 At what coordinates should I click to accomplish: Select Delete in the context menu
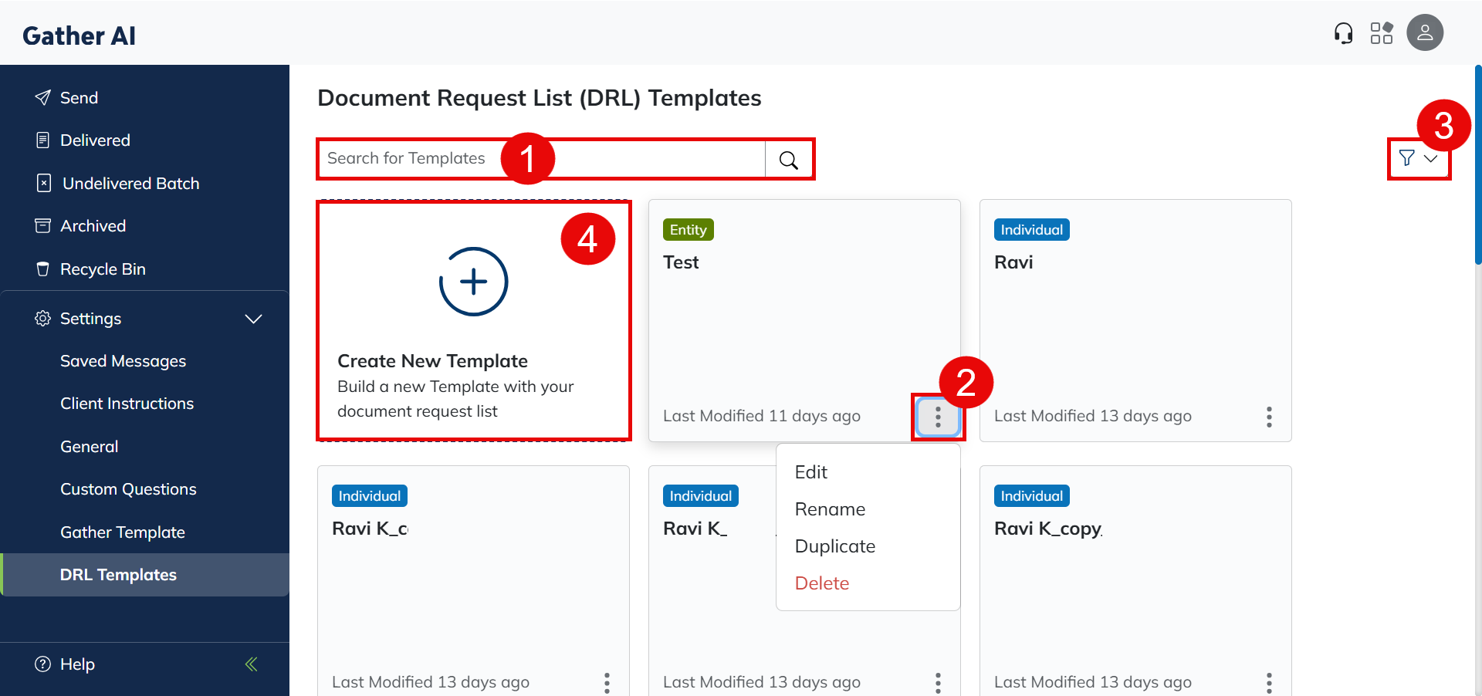[821, 583]
